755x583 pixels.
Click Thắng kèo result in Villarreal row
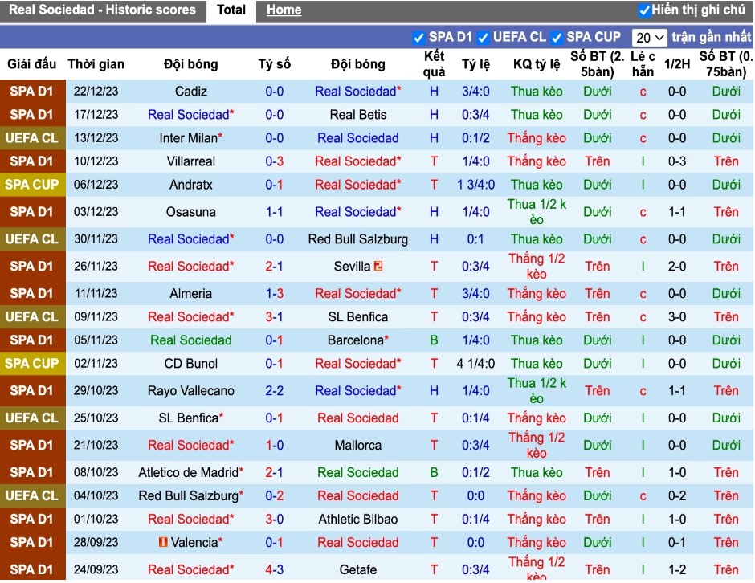[x=537, y=161]
